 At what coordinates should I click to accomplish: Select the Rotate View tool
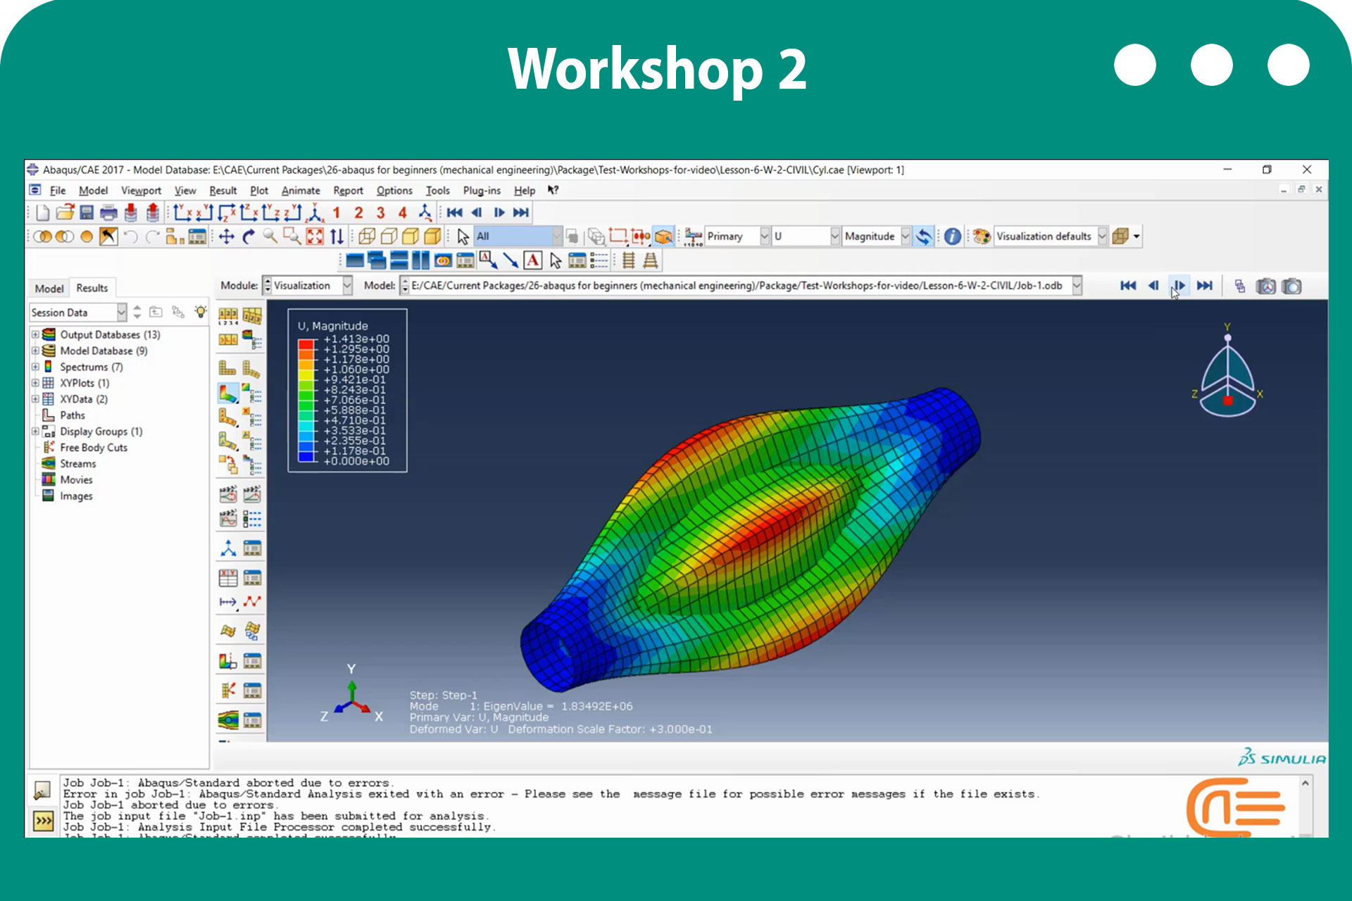[x=249, y=237]
